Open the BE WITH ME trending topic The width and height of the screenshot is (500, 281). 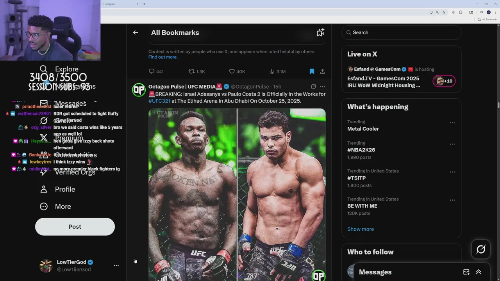(362, 206)
